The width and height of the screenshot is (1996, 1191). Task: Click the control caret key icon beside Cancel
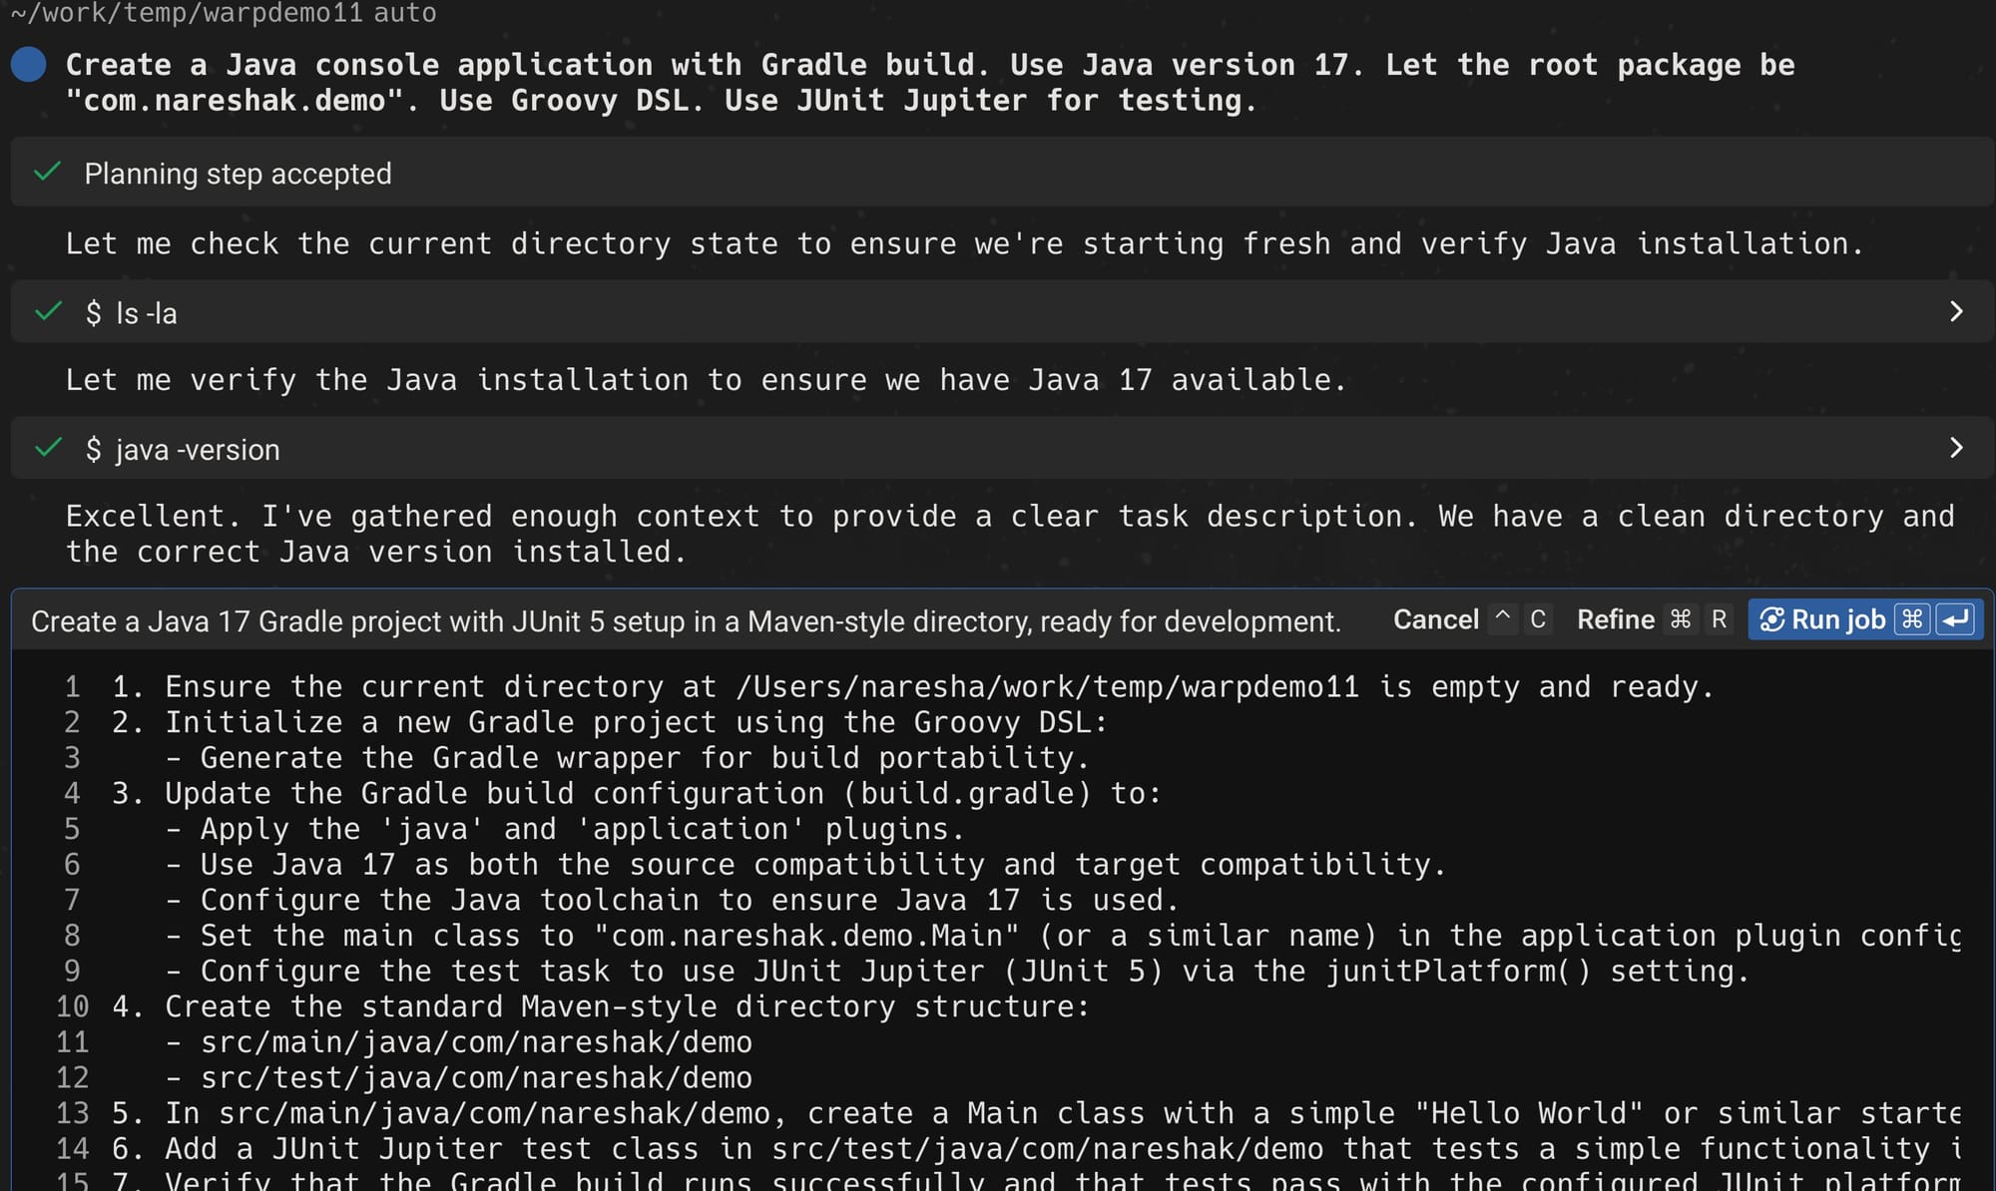click(1502, 618)
